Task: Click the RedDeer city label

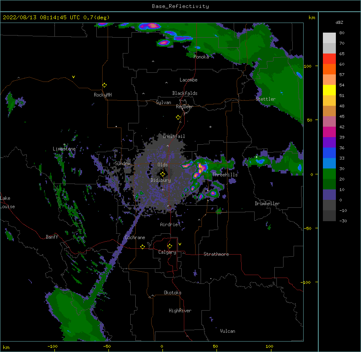Action: click(184, 107)
